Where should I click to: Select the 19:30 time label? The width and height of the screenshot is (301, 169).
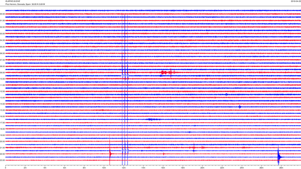tap(3, 135)
